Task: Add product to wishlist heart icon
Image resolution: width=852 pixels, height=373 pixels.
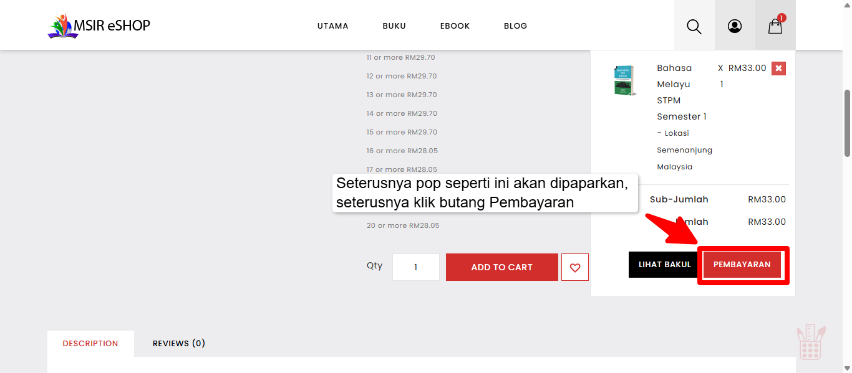Action: click(x=575, y=267)
